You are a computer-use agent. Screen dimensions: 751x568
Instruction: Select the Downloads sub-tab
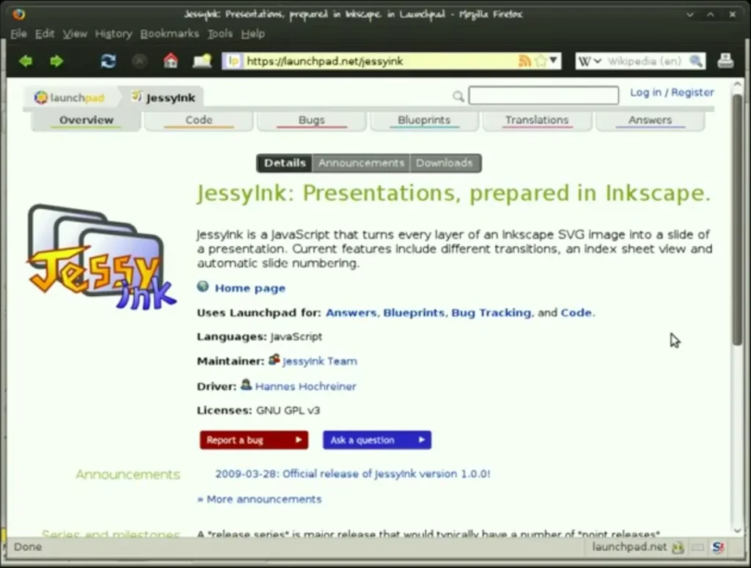tap(445, 163)
